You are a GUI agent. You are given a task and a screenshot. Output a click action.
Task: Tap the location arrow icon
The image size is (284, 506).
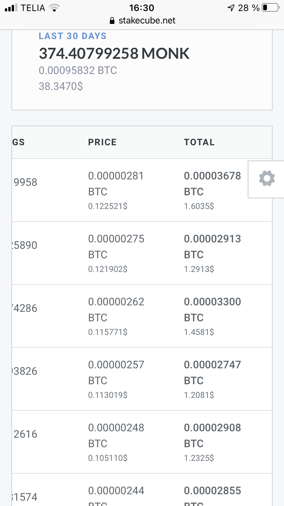[231, 8]
